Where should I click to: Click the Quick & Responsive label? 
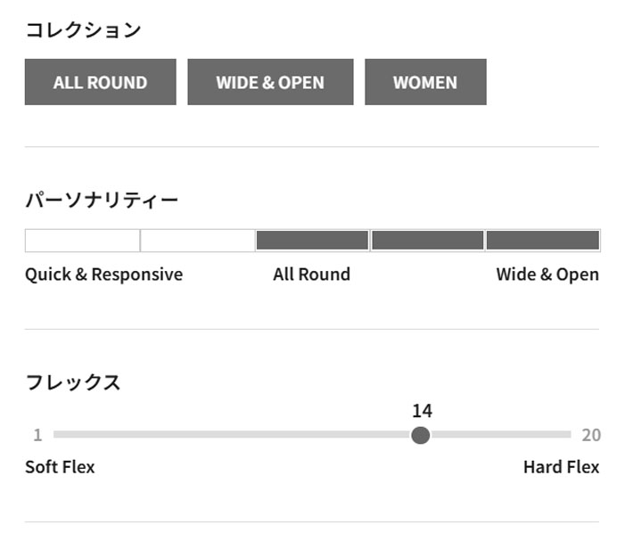(x=103, y=275)
